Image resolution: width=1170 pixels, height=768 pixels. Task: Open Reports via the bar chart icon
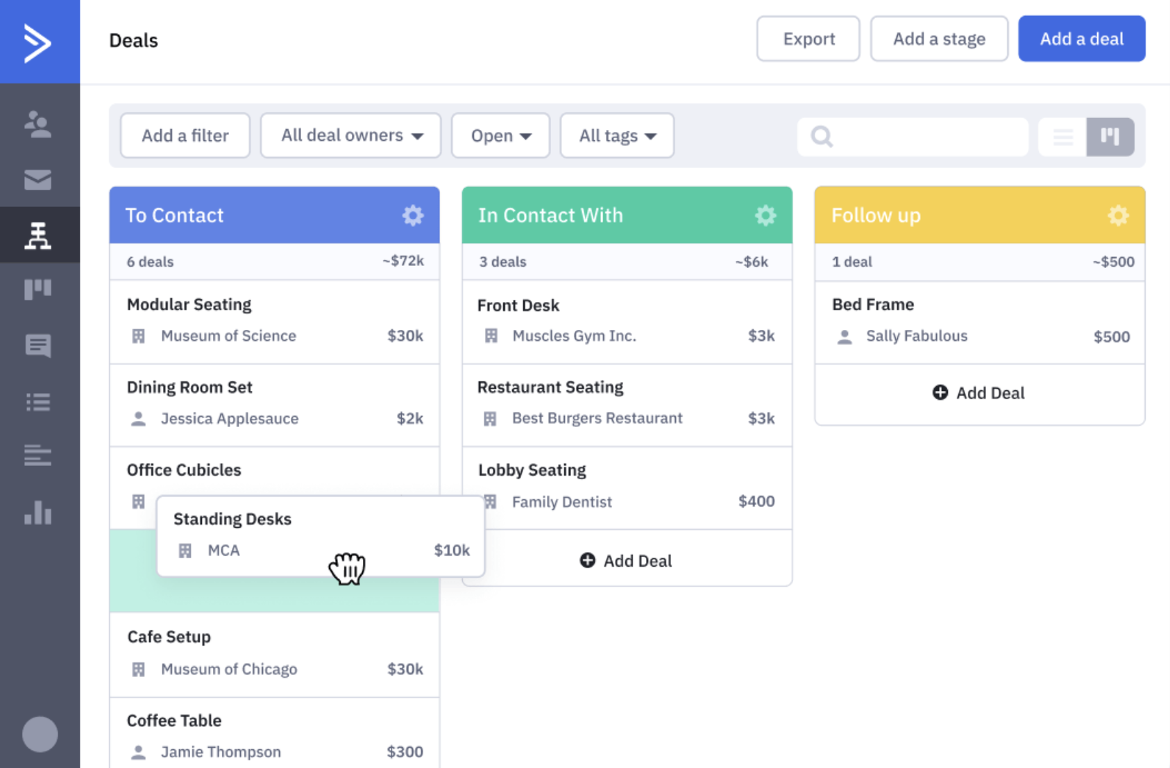click(40, 514)
